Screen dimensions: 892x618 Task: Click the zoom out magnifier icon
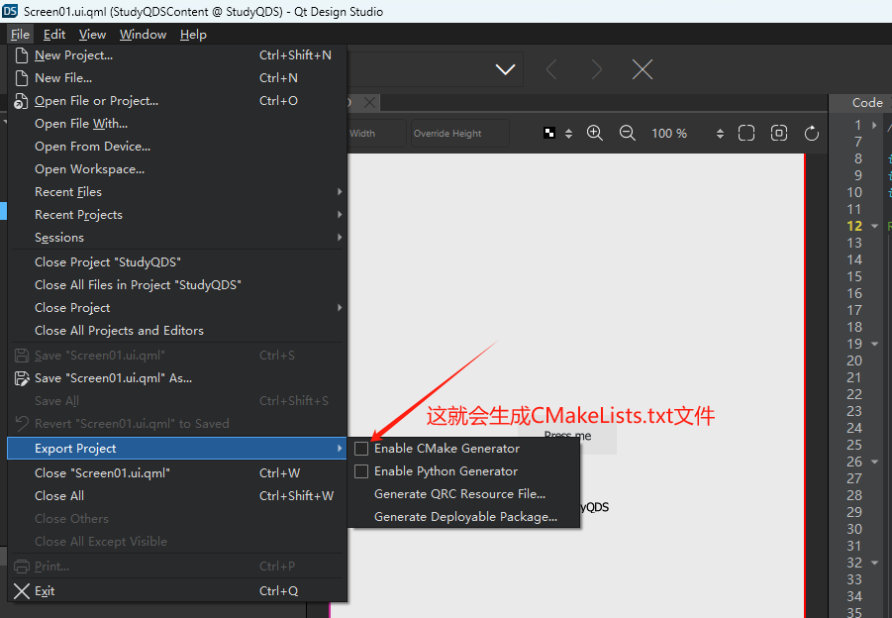(627, 133)
